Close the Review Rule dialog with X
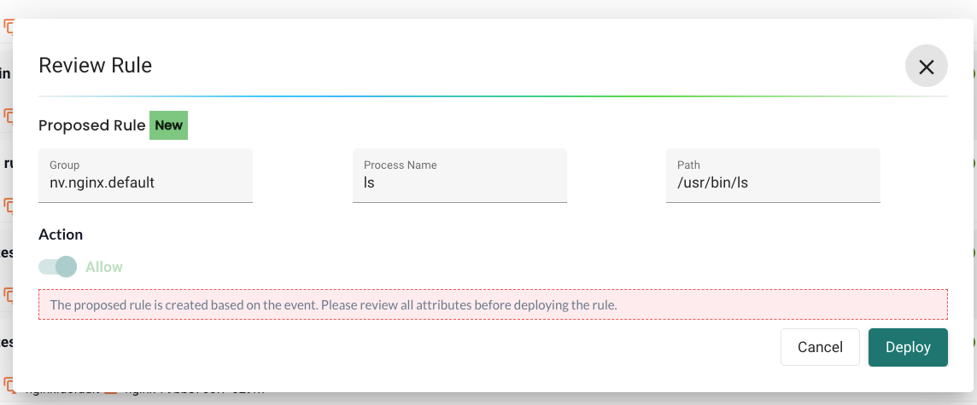 pos(927,67)
